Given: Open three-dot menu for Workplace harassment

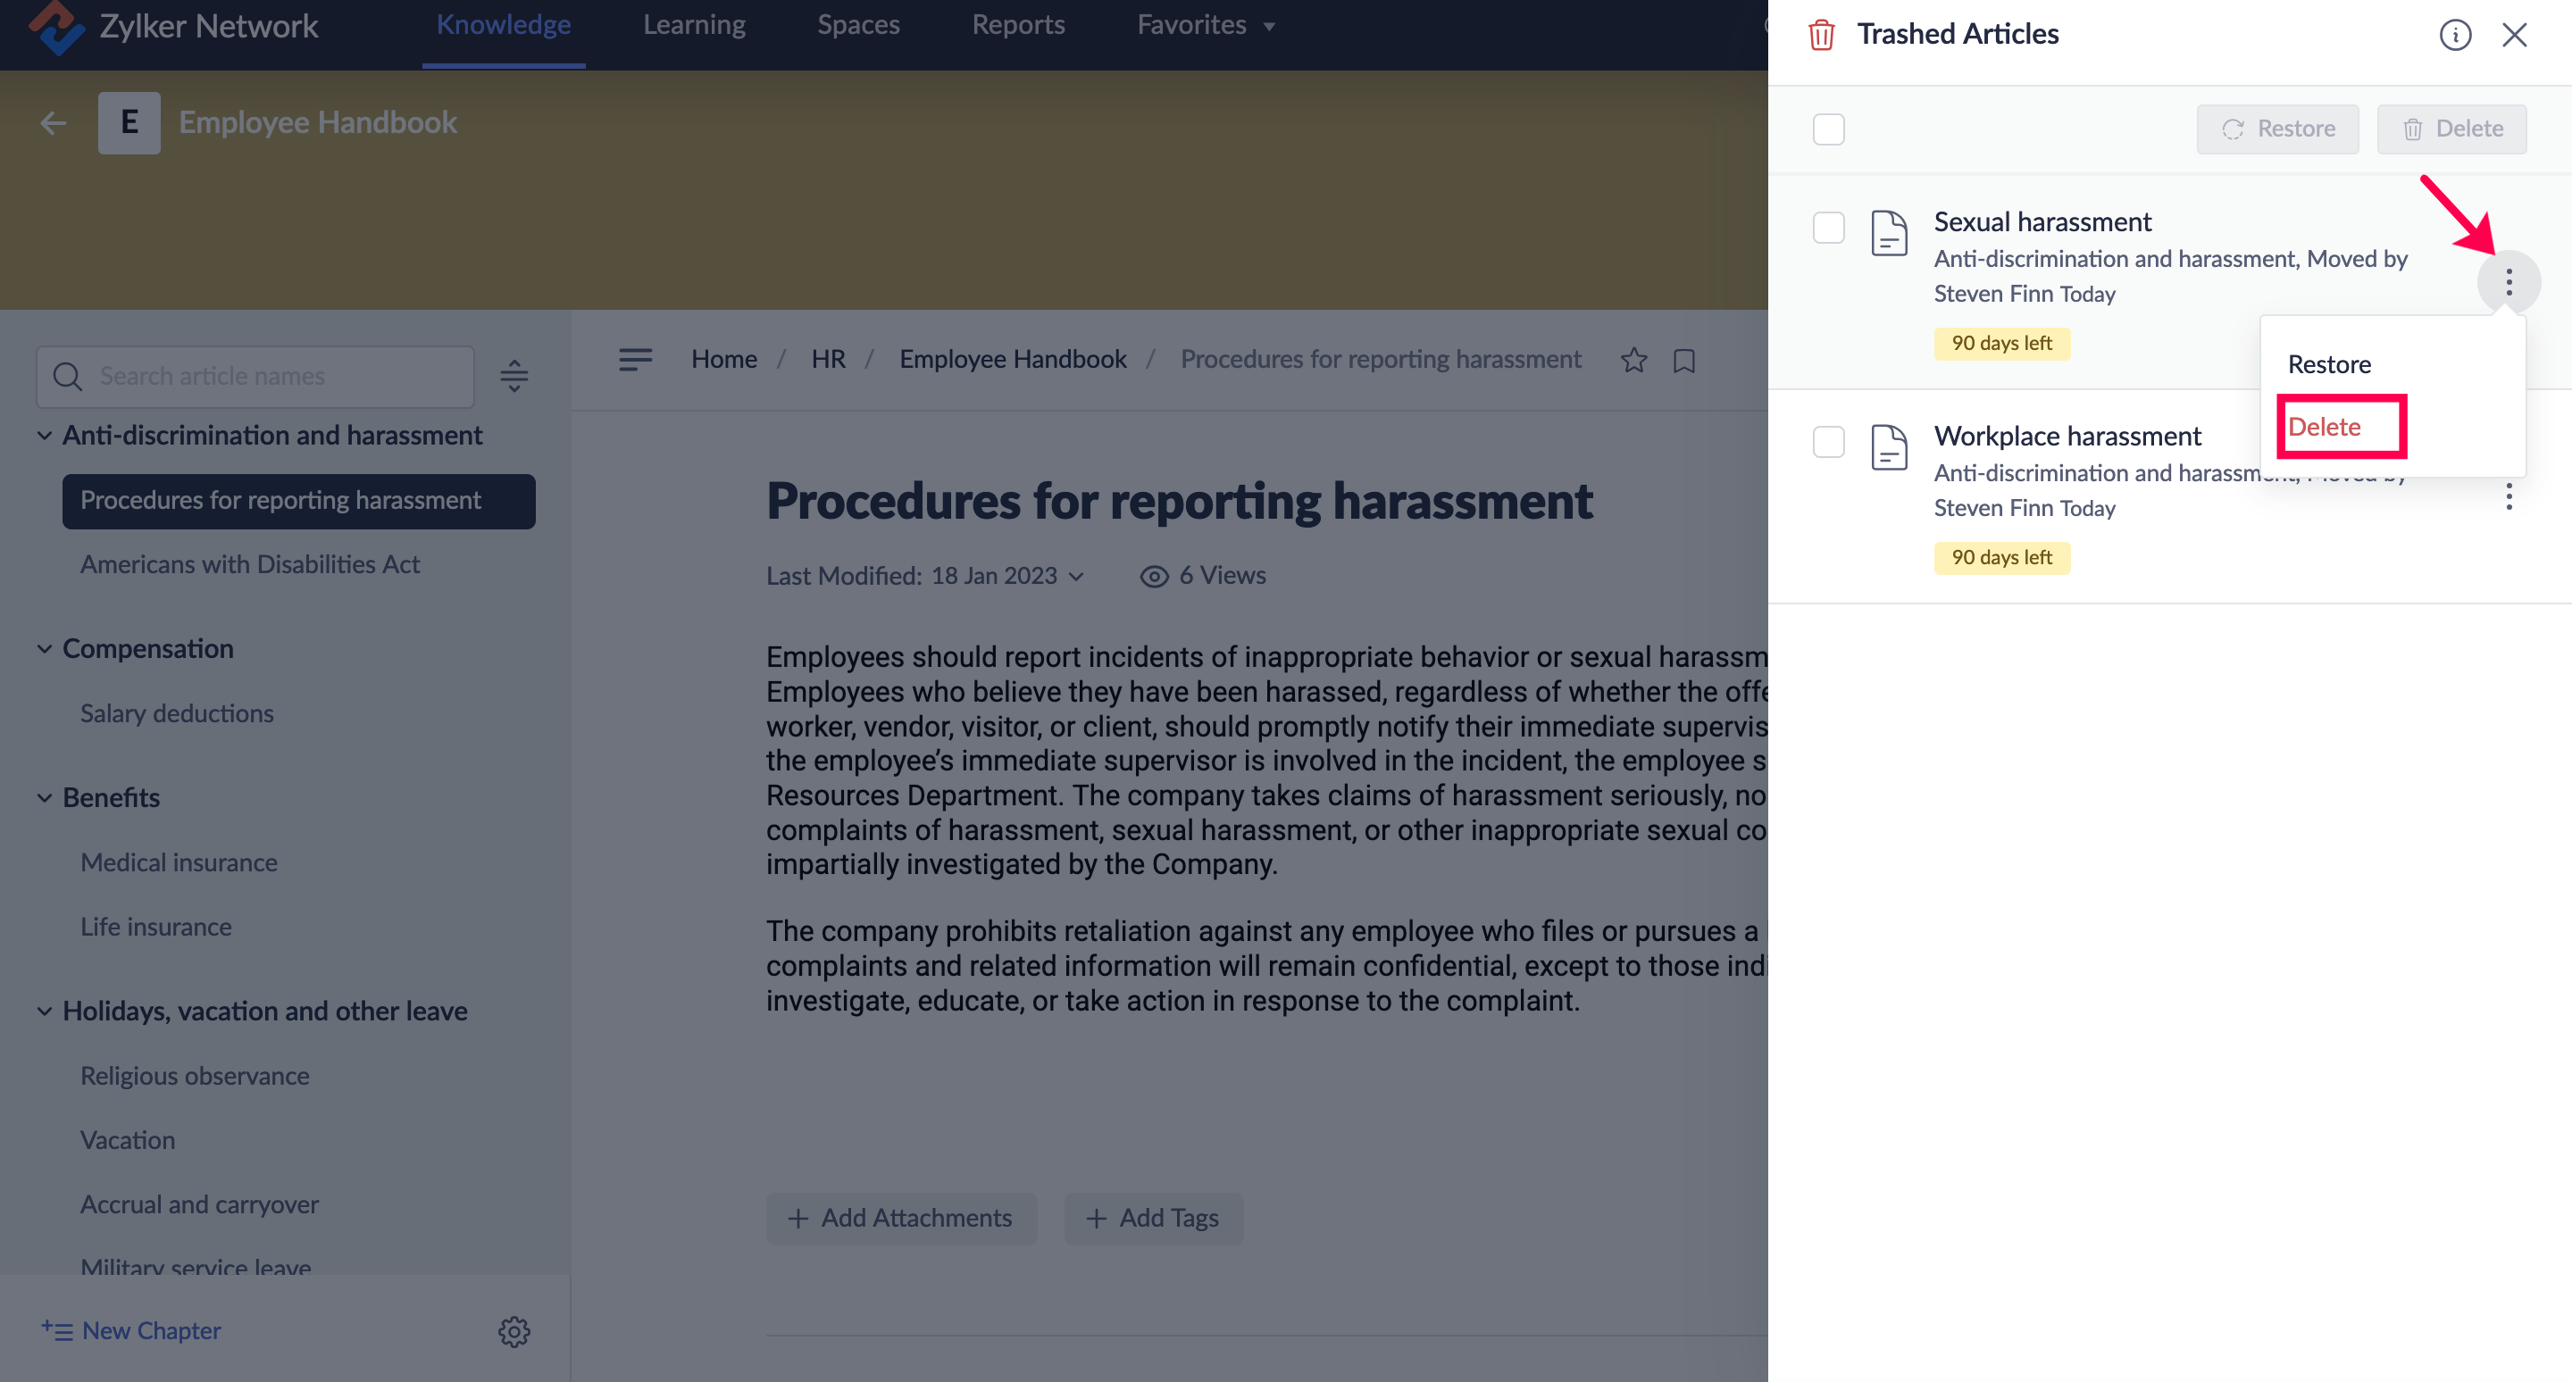Looking at the screenshot, I should (2508, 497).
